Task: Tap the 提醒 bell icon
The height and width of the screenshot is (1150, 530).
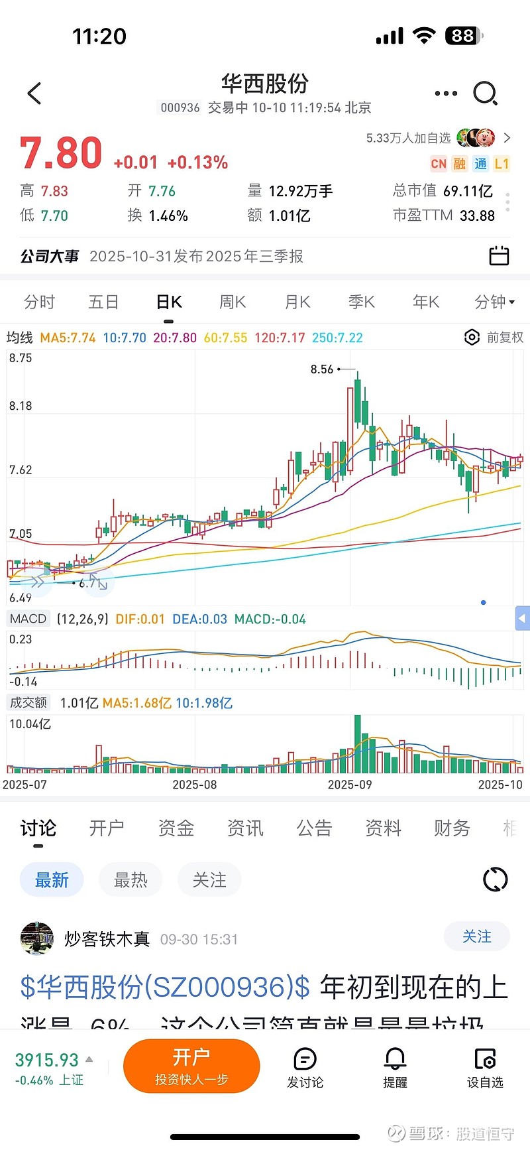Action: click(x=395, y=1058)
